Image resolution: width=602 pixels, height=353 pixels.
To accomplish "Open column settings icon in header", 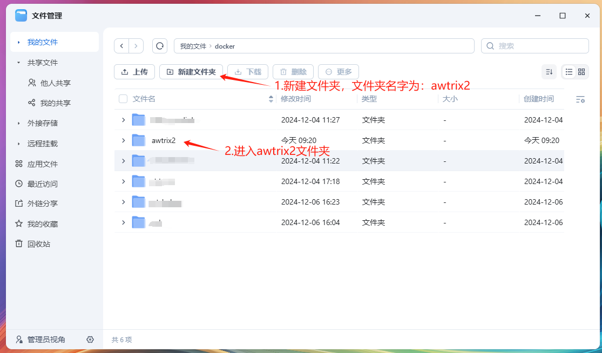I will coord(580,99).
